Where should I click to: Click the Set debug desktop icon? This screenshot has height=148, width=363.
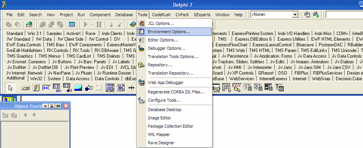pyautogui.click(x=316, y=15)
